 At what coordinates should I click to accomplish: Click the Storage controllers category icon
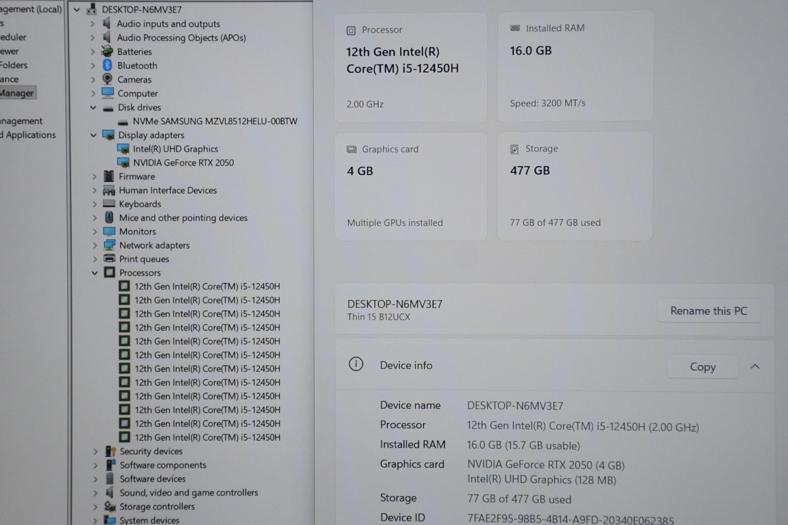(x=110, y=506)
